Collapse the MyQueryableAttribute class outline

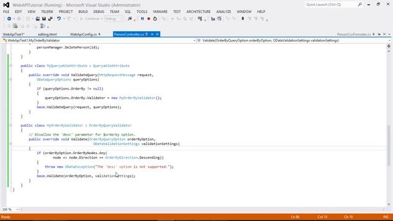(11, 66)
